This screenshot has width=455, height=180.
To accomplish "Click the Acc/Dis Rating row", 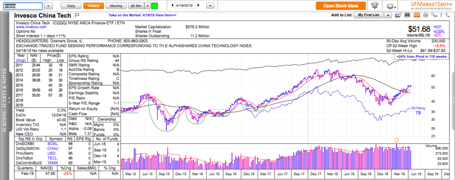I will 94,70.
